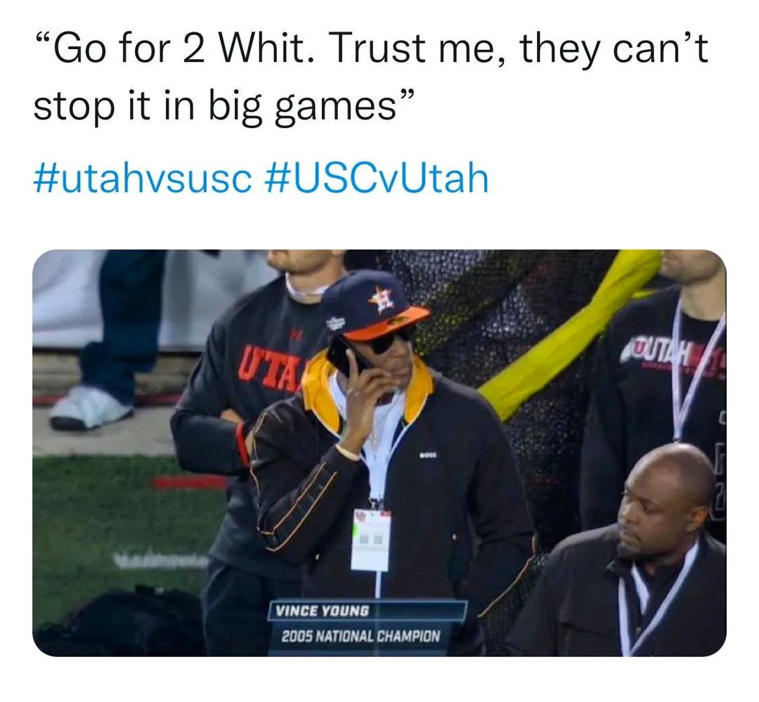
Task: Click the tweet text starting "Go for 2 Whit"
Action: point(371,76)
